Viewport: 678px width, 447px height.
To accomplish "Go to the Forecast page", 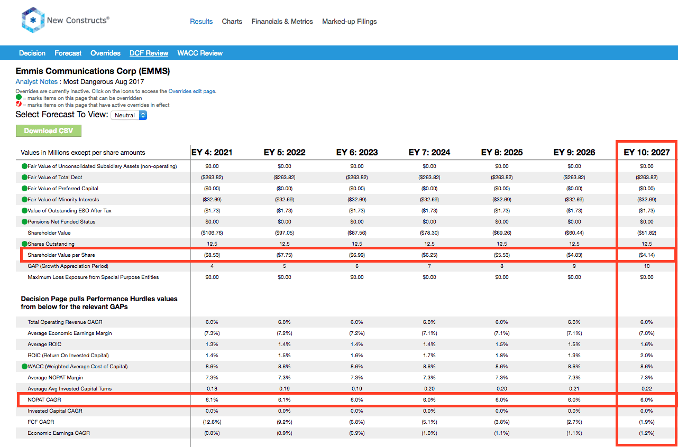I will pyautogui.click(x=68, y=53).
